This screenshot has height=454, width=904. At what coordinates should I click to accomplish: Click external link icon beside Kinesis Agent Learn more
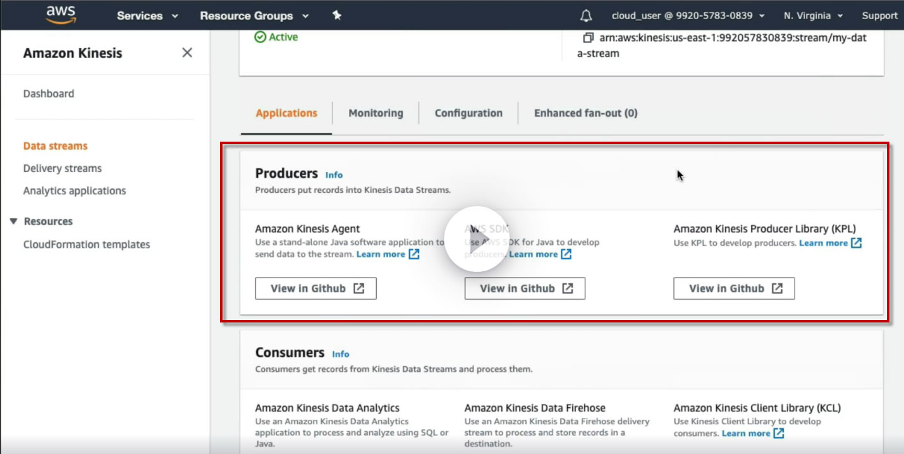pyautogui.click(x=414, y=254)
